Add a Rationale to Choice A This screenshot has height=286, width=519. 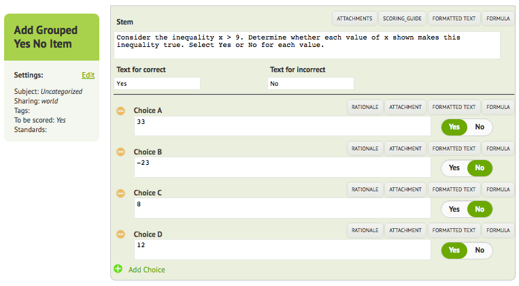click(x=365, y=107)
